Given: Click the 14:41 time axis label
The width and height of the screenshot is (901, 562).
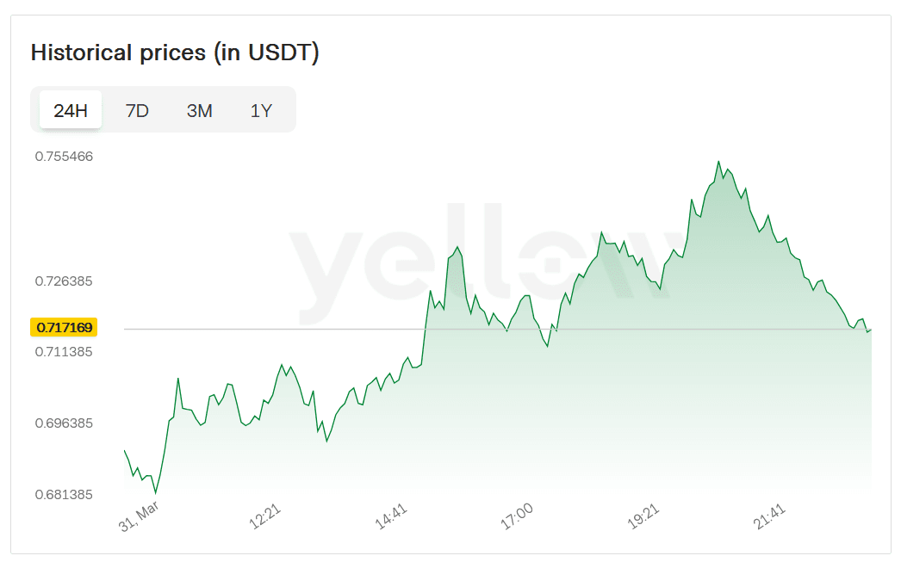Looking at the screenshot, I should 391,517.
